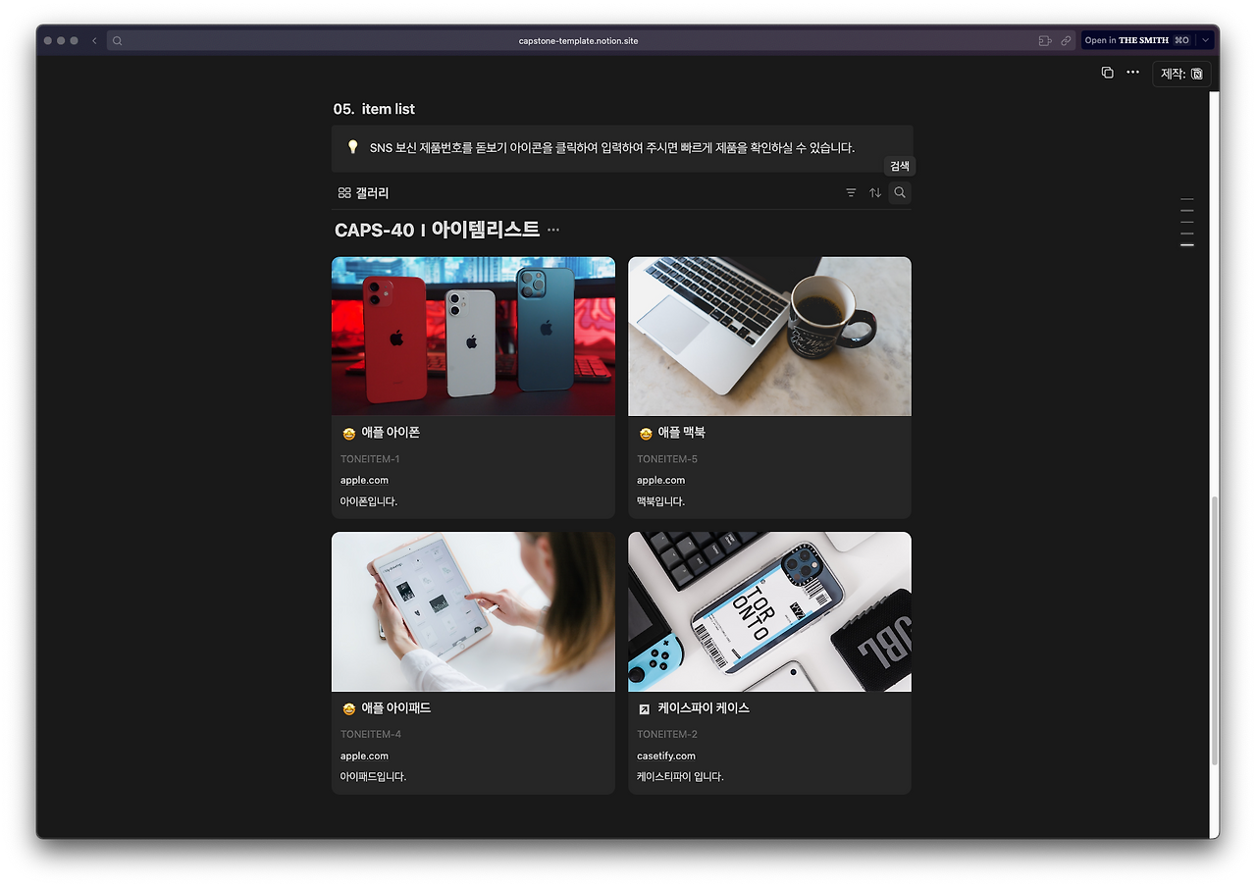Click the 05. item list heading
This screenshot has width=1256, height=887.
click(374, 109)
